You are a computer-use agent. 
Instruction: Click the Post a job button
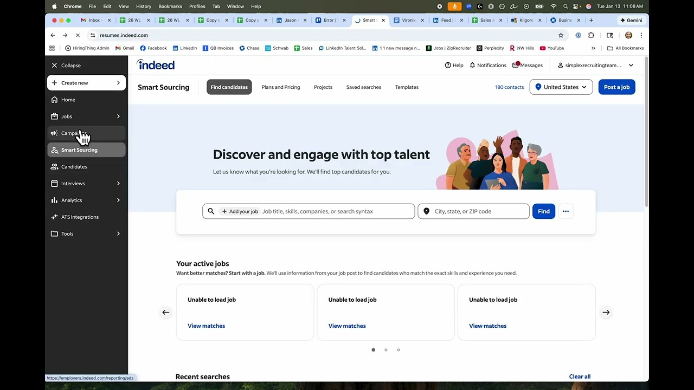click(616, 87)
